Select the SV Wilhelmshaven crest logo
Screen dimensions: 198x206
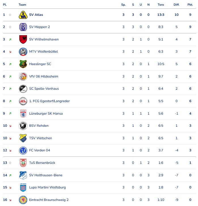click(23, 39)
